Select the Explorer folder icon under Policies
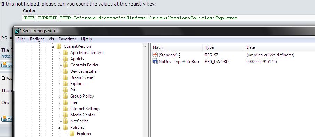This screenshot has width=315, height=137. point(72,134)
